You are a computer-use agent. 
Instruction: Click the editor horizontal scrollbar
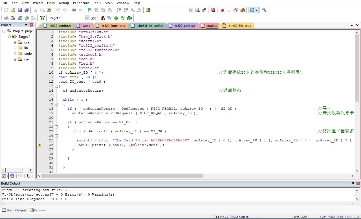click(122, 176)
